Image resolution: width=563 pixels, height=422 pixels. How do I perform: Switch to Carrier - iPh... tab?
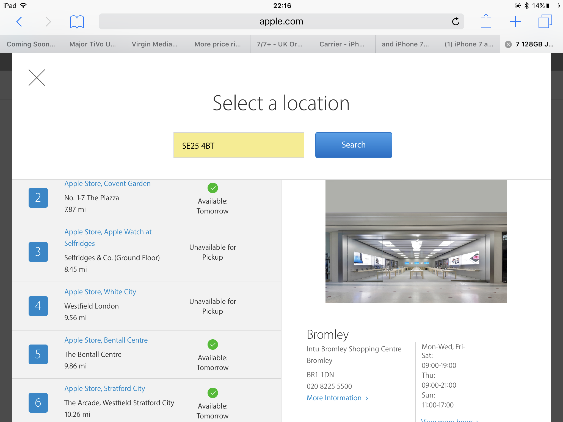(x=344, y=44)
